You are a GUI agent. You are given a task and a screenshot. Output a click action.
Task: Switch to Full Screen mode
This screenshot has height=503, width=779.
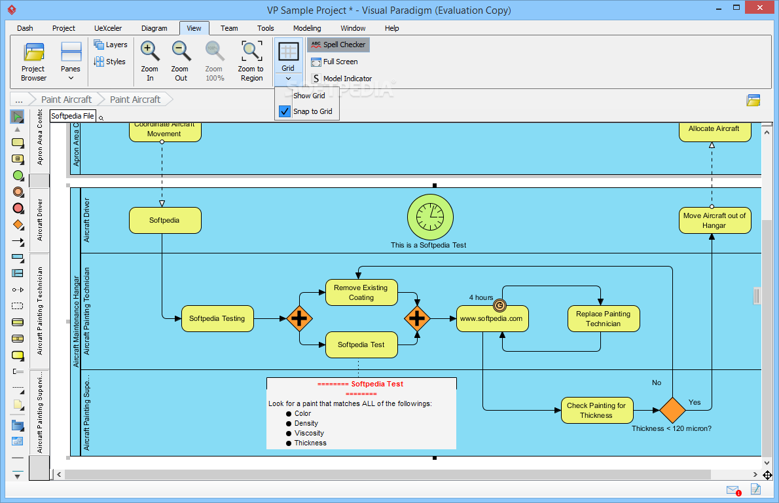(x=335, y=62)
